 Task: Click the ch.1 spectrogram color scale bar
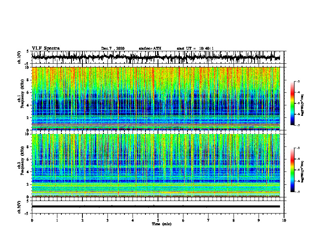(292, 103)
